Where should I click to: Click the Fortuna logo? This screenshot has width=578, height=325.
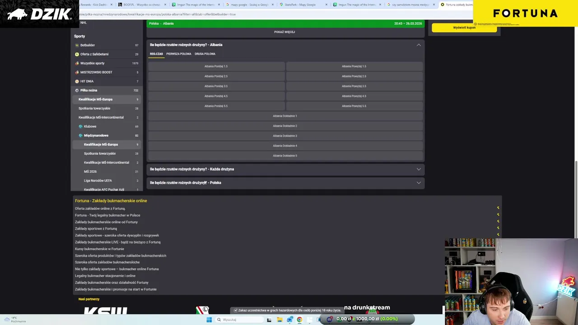[x=525, y=13]
